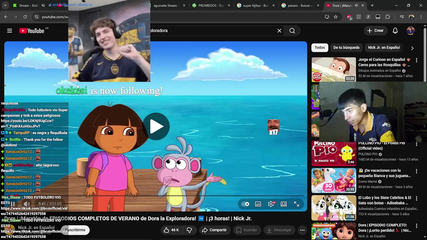Open Dora Lorito perdido episode thumbnail
The height and width of the screenshot is (240, 427).
[x=334, y=231]
